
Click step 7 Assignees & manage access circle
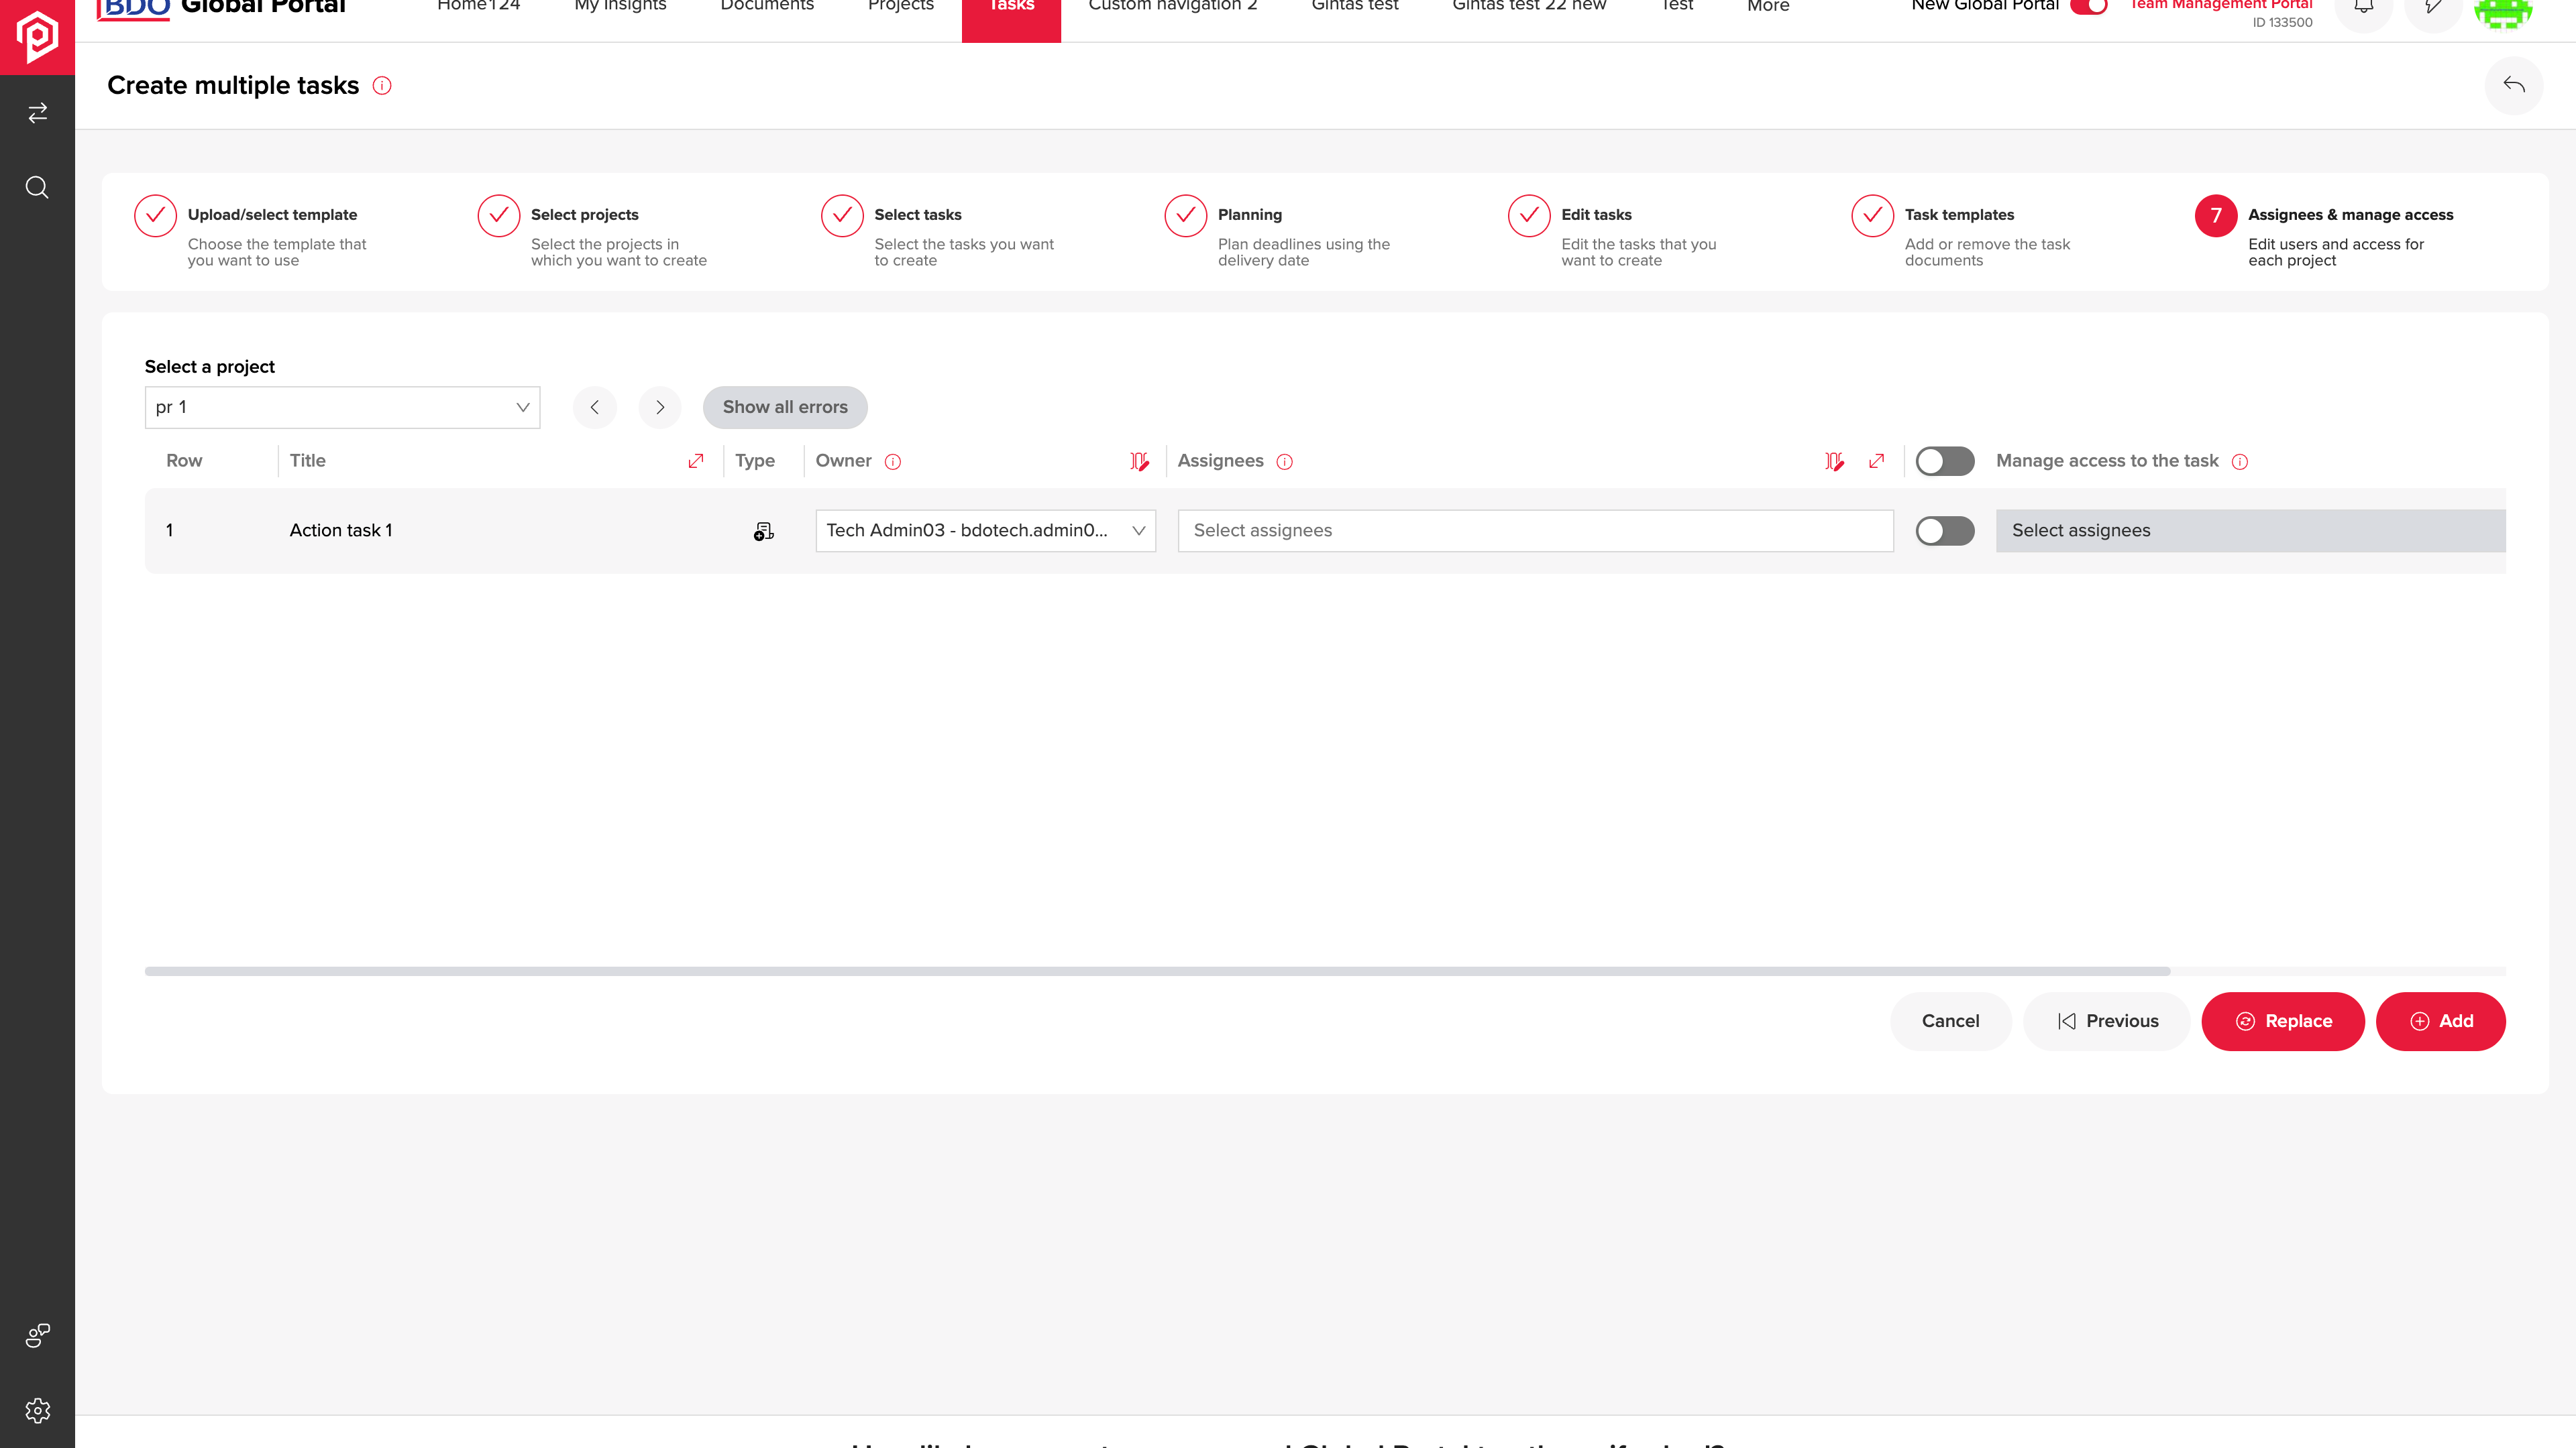2216,216
